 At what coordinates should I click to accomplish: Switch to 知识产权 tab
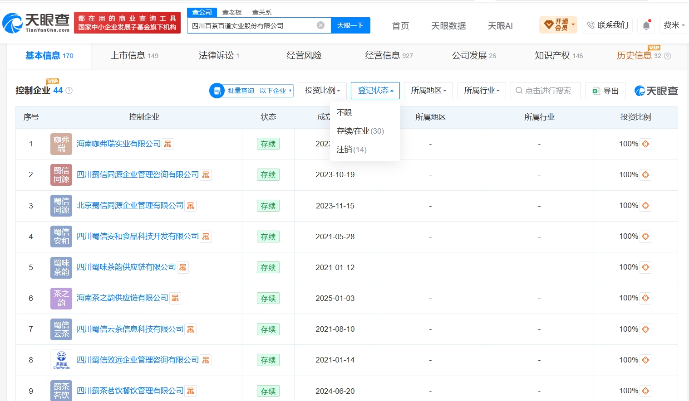[x=559, y=56]
